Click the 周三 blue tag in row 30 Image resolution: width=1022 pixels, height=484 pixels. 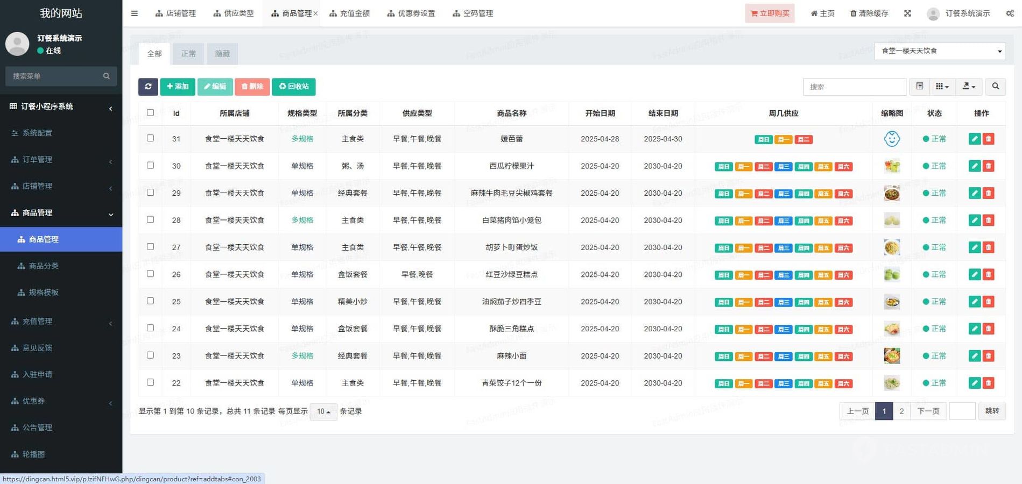(783, 167)
